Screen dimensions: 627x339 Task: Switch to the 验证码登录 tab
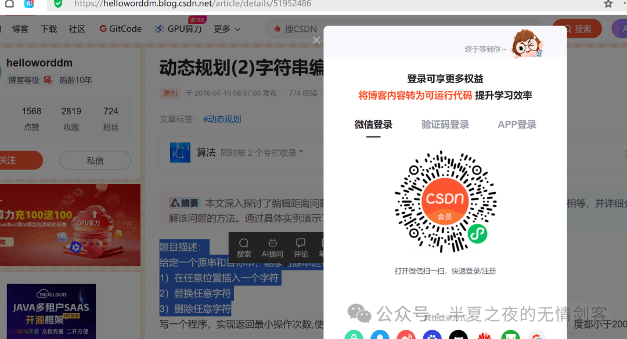(x=445, y=124)
